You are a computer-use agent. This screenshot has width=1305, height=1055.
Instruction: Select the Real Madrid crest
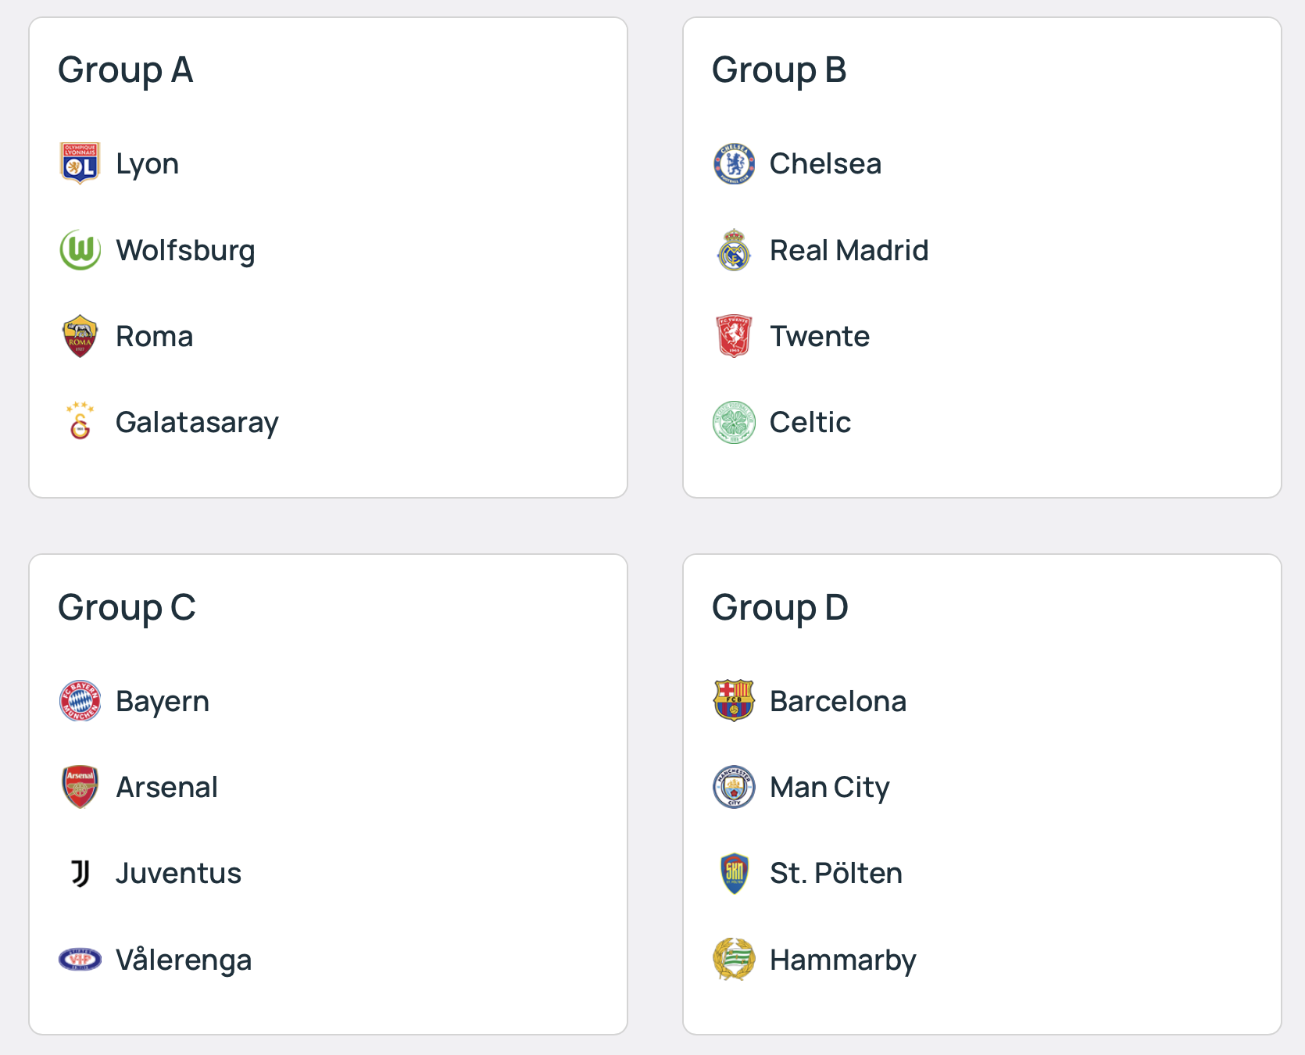(x=734, y=250)
